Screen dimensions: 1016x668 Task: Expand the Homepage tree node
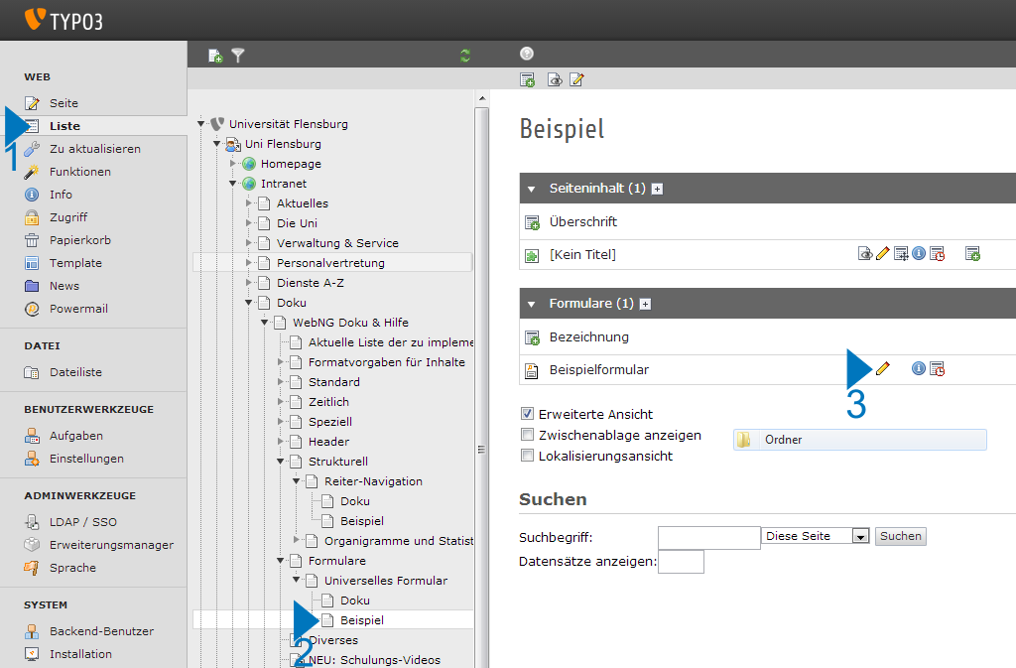[233, 164]
